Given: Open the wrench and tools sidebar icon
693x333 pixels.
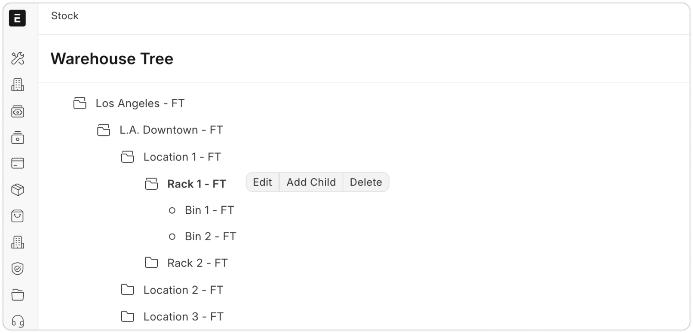Looking at the screenshot, I should [x=18, y=58].
